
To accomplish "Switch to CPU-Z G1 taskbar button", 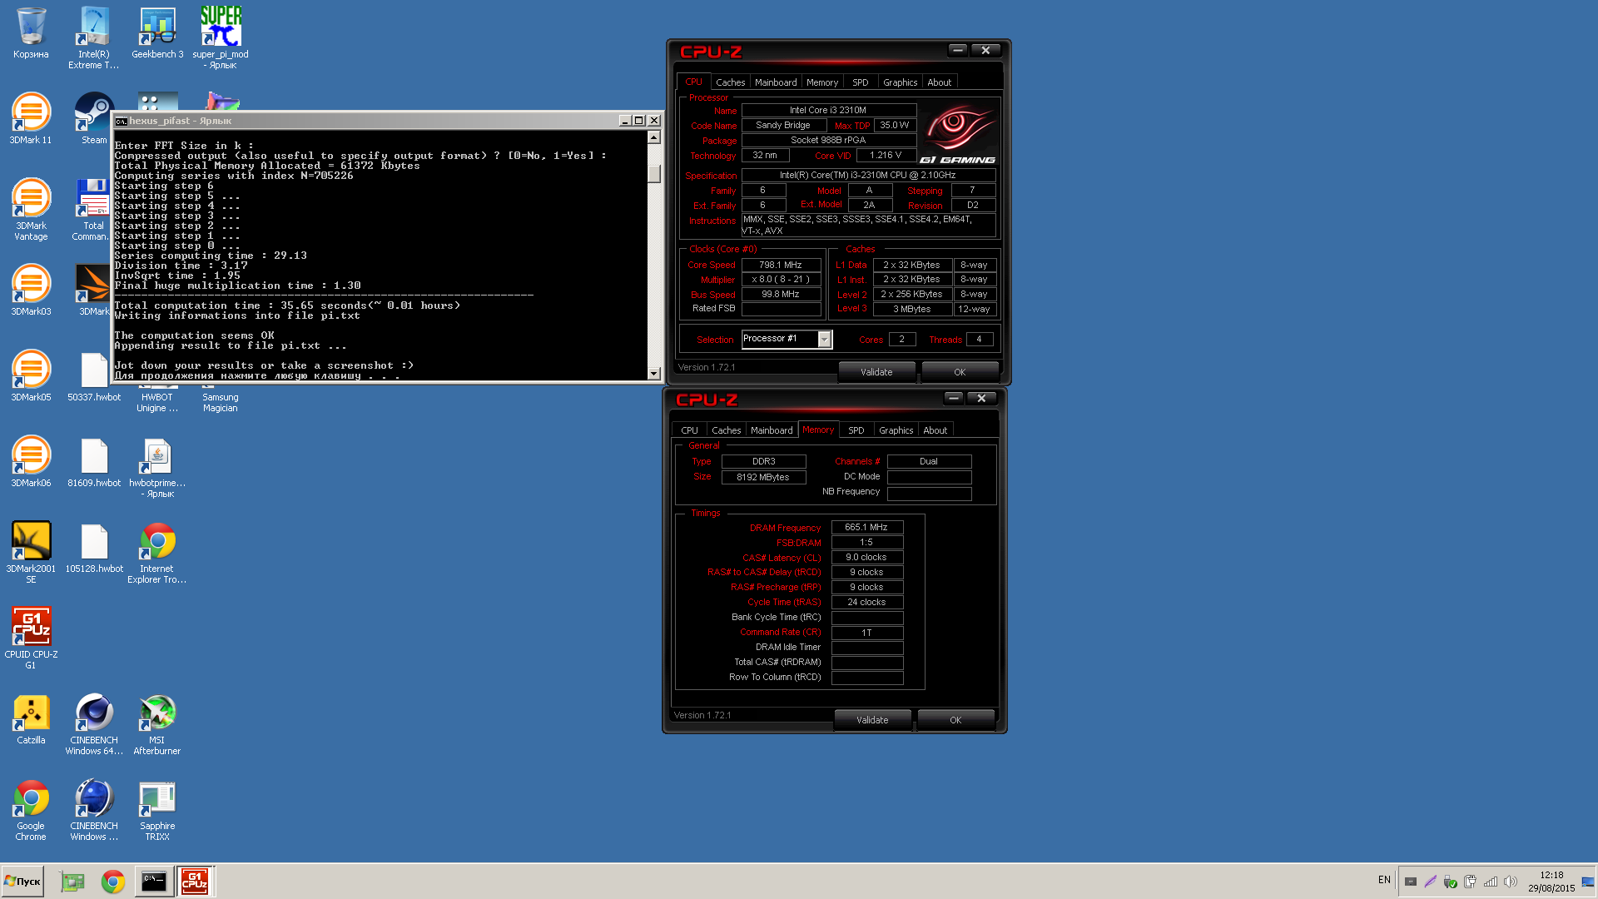I will [x=195, y=881].
